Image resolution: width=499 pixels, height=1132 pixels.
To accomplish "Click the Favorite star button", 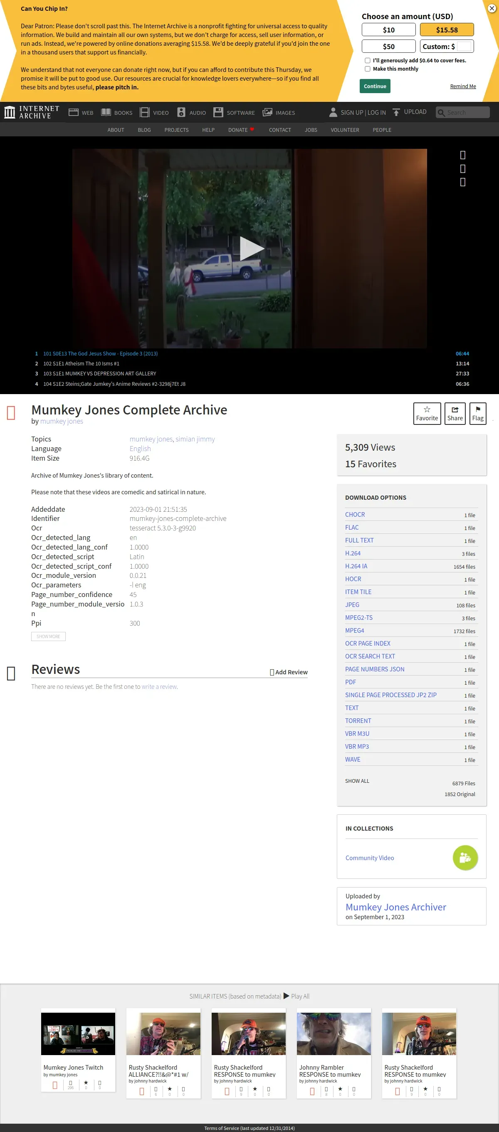I will tap(427, 414).
